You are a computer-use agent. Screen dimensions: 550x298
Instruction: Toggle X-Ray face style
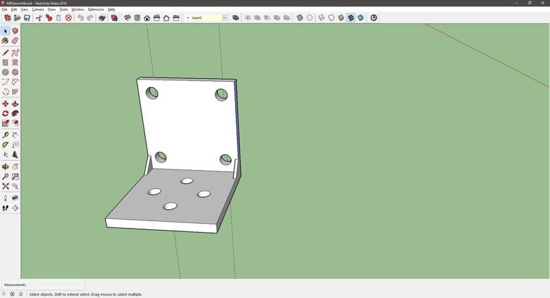[300, 17]
